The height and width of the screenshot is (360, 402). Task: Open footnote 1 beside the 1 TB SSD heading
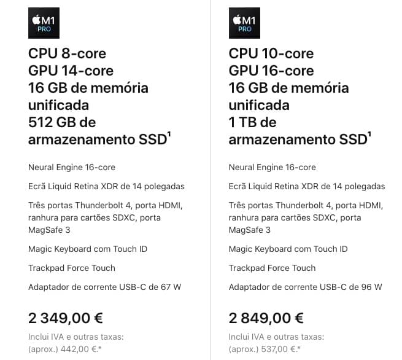coord(369,135)
